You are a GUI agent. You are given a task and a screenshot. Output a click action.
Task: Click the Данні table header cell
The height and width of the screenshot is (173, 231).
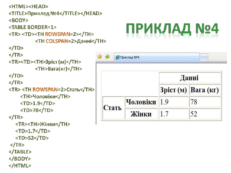point(189,78)
